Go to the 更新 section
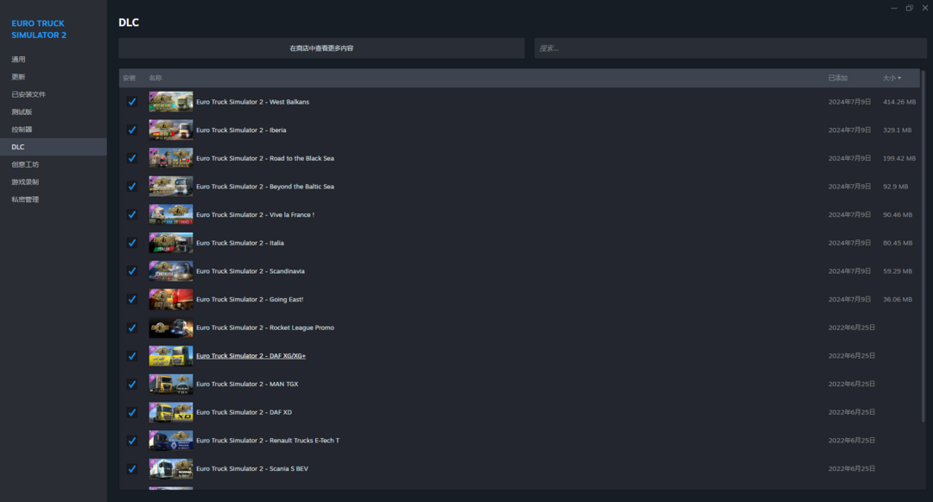933x502 pixels. pos(18,77)
